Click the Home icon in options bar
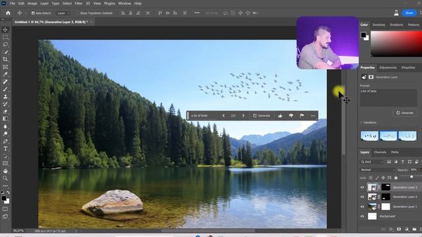The width and height of the screenshot is (422, 237). (x=8, y=13)
